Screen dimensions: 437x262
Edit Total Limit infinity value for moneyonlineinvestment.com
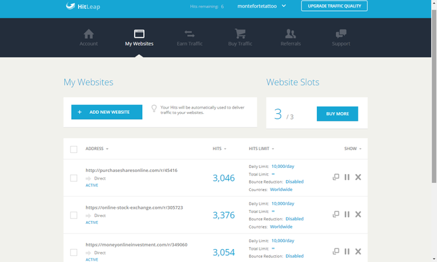click(273, 248)
